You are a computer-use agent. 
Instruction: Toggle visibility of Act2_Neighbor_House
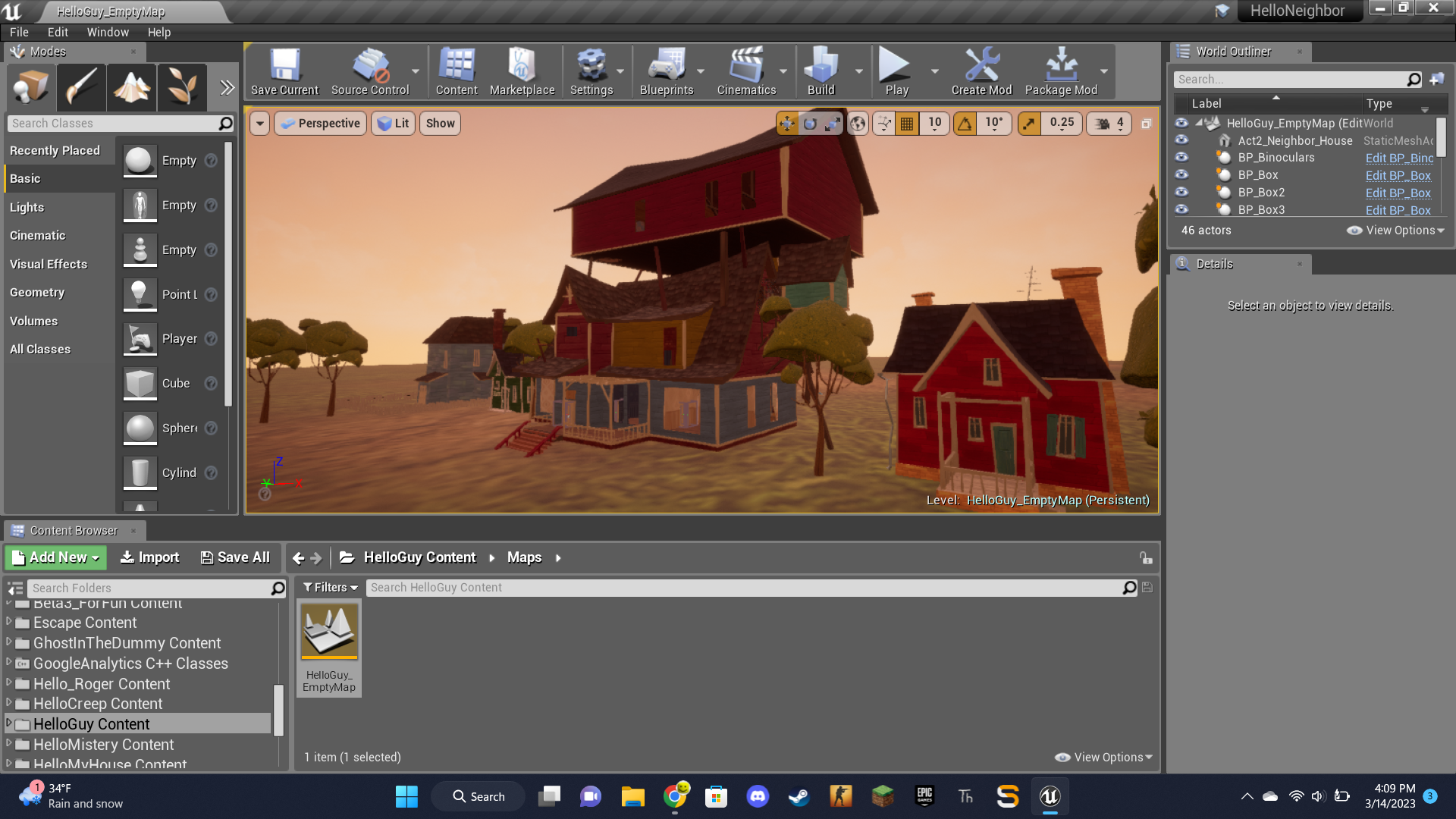pos(1181,140)
